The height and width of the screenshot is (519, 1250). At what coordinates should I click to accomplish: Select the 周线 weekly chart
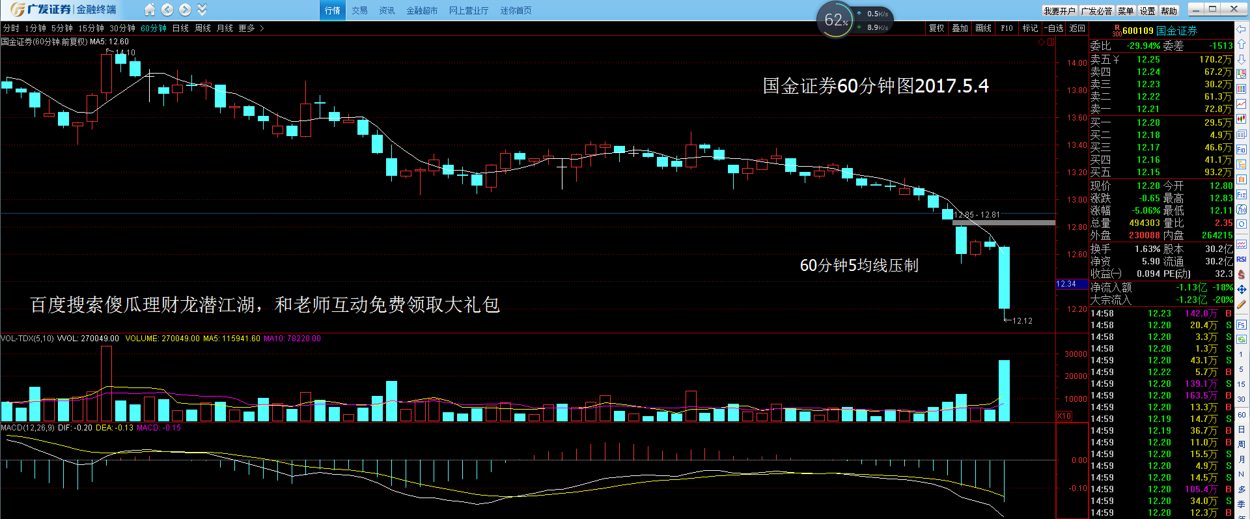tap(202, 28)
